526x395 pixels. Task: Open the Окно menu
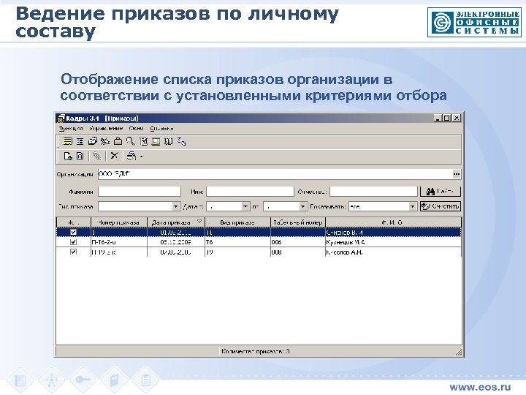[136, 128]
